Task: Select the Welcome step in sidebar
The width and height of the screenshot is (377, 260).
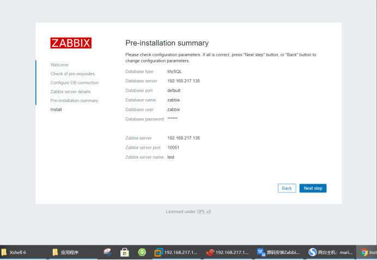Action: click(59, 65)
